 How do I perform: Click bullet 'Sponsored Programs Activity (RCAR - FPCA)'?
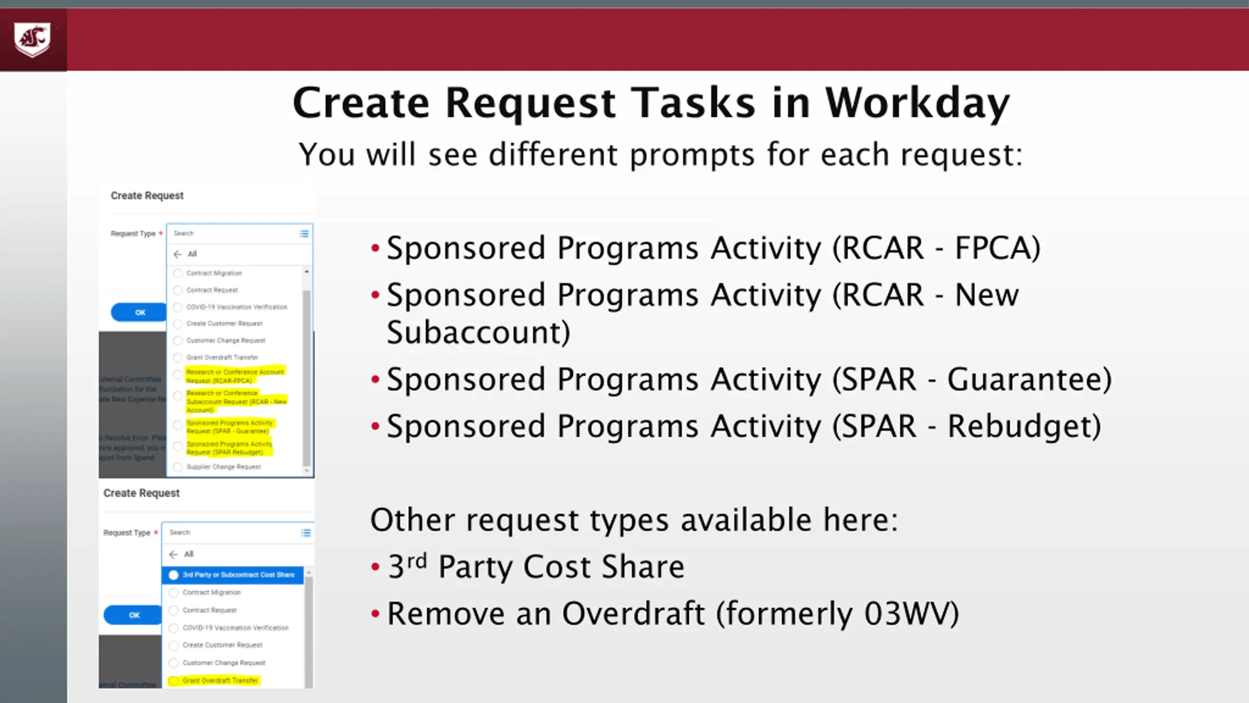pos(713,248)
